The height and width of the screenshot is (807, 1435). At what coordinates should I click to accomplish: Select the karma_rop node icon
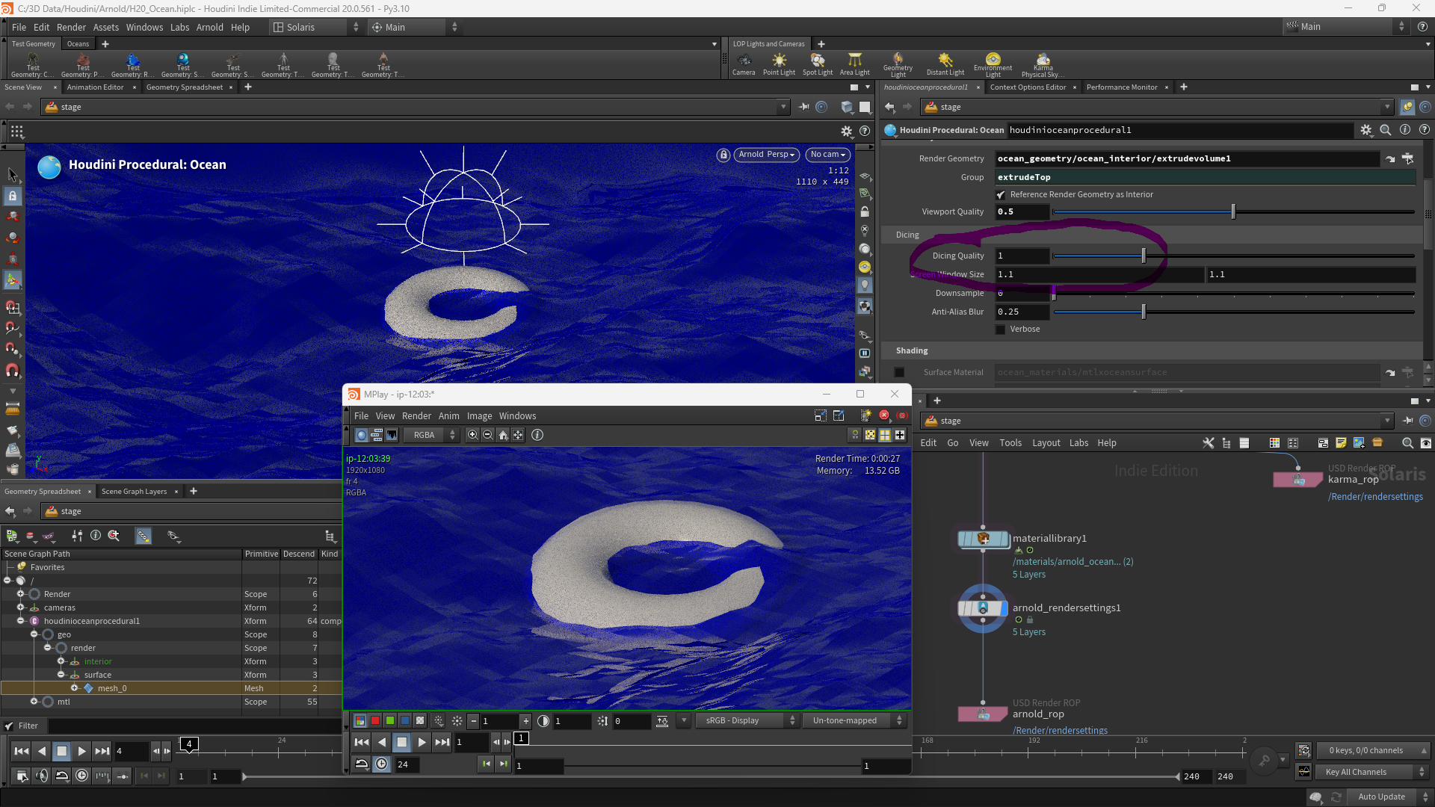click(x=1298, y=480)
